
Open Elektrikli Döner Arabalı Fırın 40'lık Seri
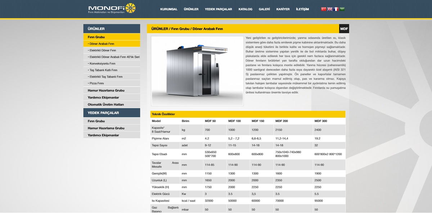coord(112,57)
